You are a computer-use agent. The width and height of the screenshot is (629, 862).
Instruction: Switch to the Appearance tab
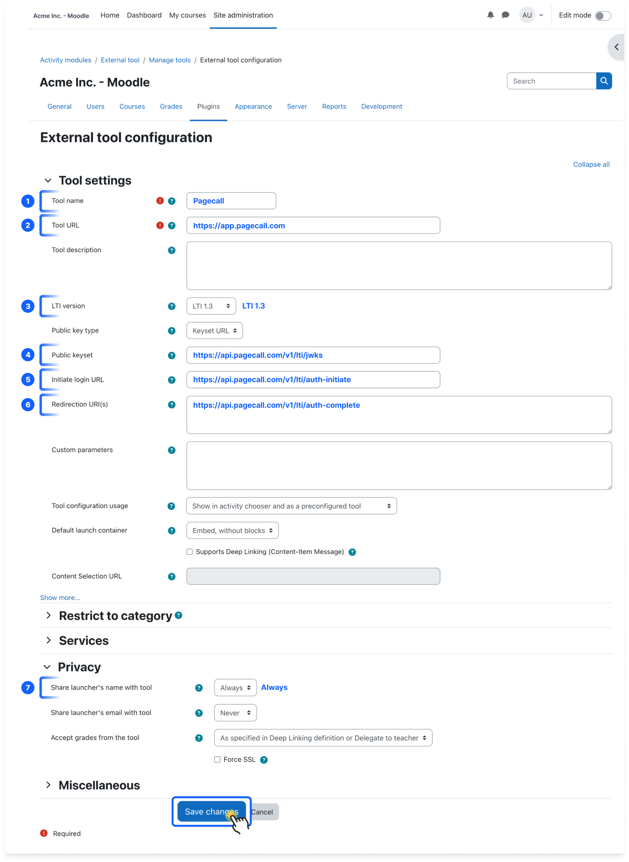point(253,107)
